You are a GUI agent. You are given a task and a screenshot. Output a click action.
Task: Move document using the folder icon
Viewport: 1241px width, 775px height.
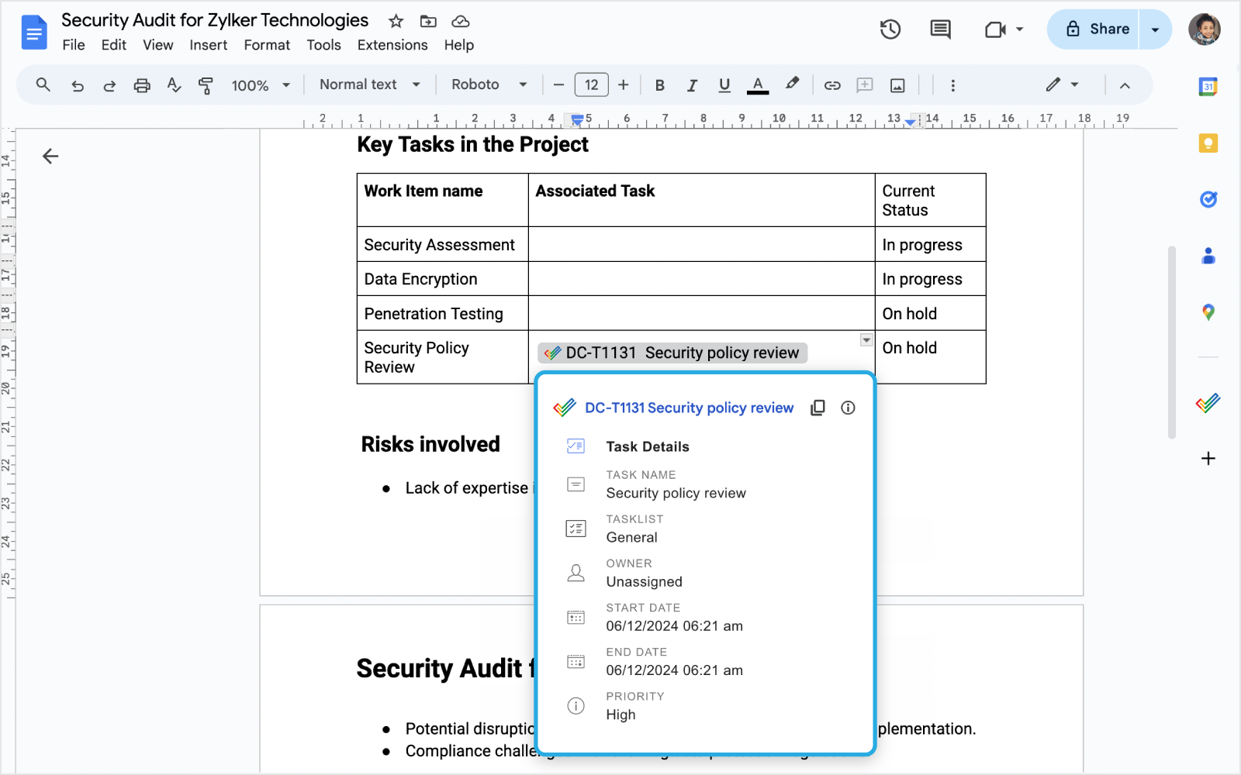pos(428,21)
